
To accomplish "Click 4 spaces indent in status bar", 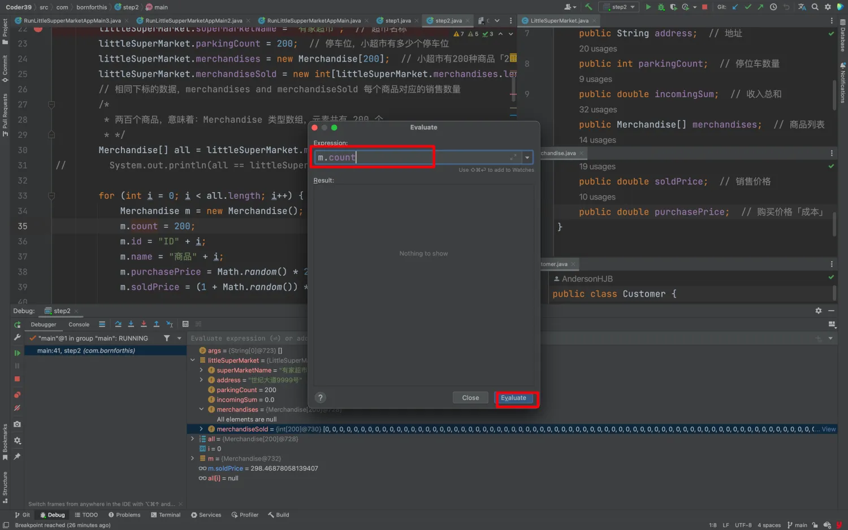I will pyautogui.click(x=769, y=525).
